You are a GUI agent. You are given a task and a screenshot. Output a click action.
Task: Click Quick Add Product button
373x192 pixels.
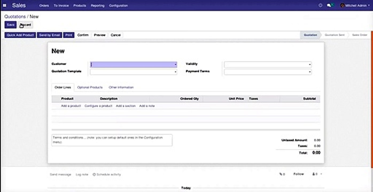point(20,35)
